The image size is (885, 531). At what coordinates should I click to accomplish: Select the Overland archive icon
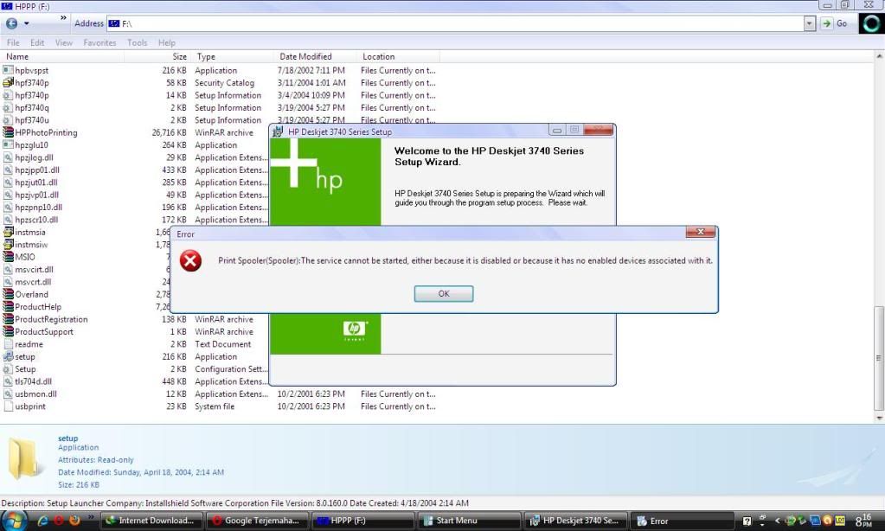(x=8, y=294)
